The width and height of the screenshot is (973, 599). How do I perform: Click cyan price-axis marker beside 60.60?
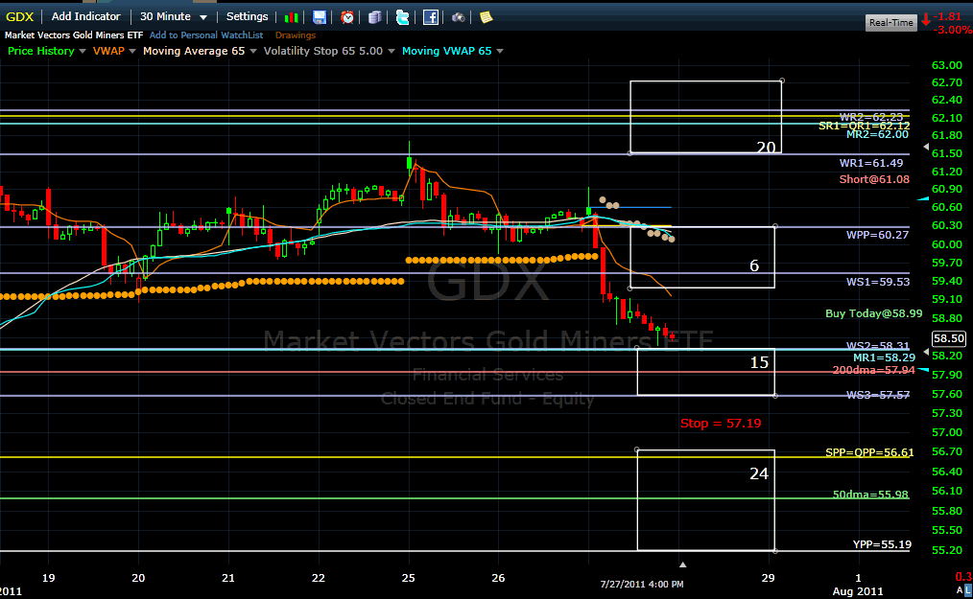coord(923,198)
